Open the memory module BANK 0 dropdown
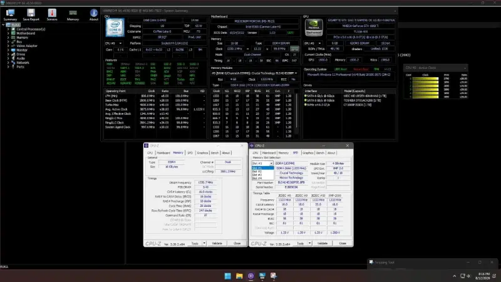The image size is (501, 282). click(x=254, y=73)
